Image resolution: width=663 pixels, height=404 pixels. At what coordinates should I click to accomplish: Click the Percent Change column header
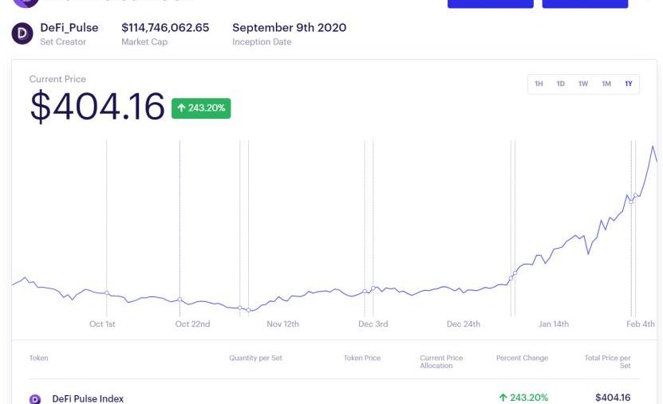523,358
